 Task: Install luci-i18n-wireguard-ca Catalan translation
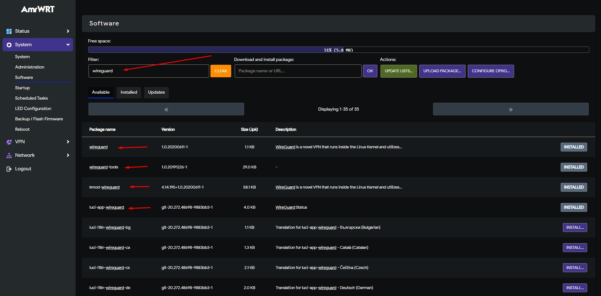[x=575, y=248]
